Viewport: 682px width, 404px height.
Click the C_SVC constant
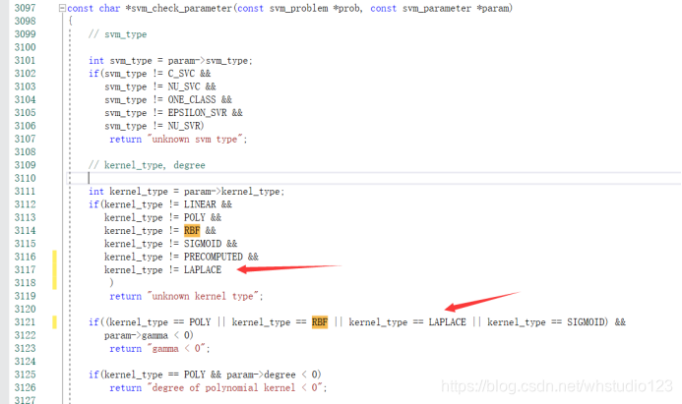pos(181,74)
